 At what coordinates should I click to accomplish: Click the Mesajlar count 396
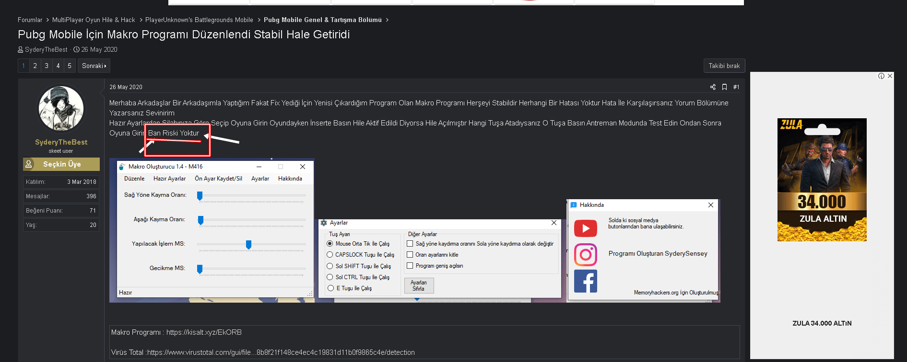[91, 196]
